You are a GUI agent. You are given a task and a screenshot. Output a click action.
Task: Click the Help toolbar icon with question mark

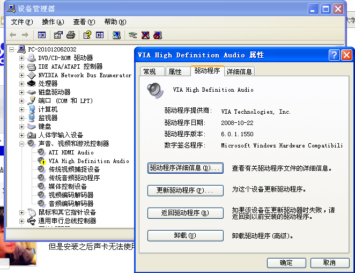[87, 35]
